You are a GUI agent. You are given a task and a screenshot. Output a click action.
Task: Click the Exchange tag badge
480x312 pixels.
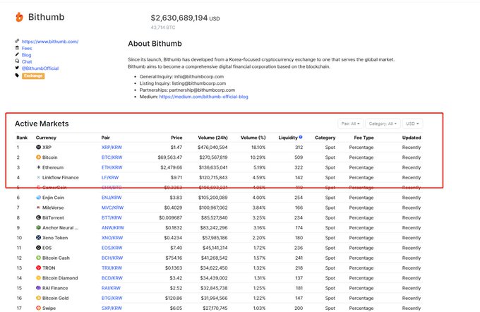click(33, 76)
